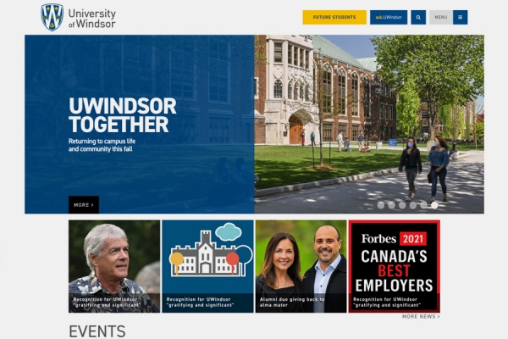Image resolution: width=508 pixels, height=339 pixels.
Task: Jump to the fourth carousel slide dot
Action: coord(413,204)
